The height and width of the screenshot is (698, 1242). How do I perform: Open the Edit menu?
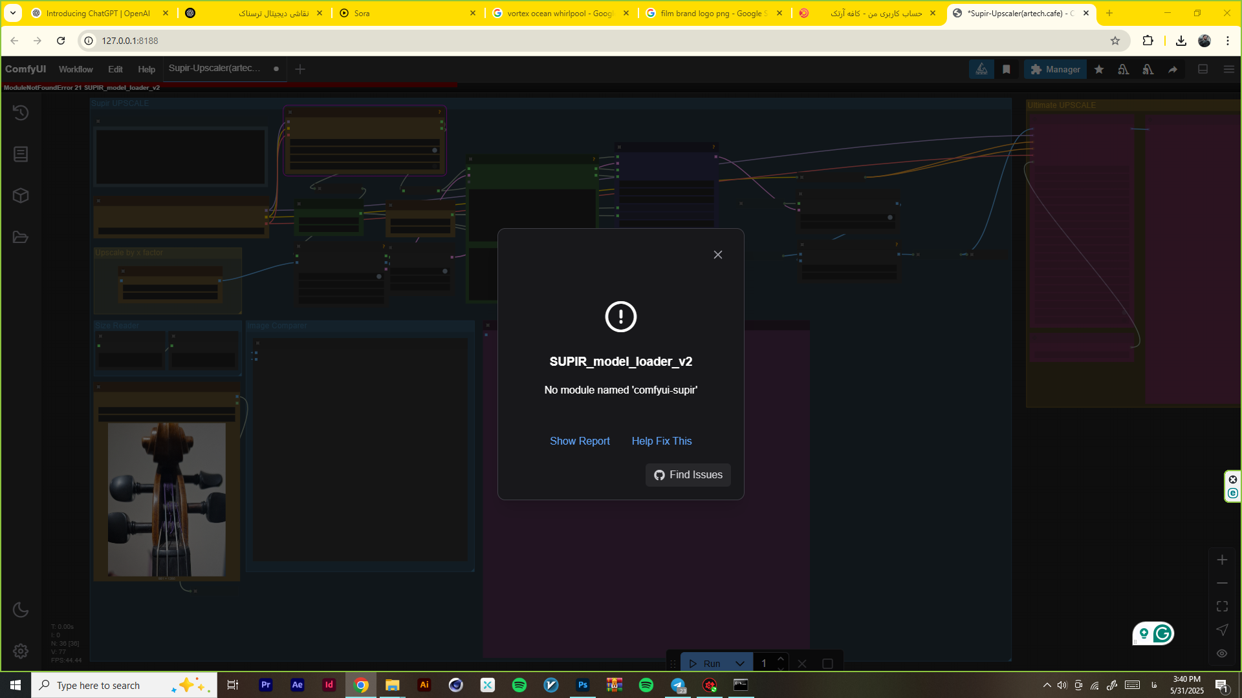115,69
